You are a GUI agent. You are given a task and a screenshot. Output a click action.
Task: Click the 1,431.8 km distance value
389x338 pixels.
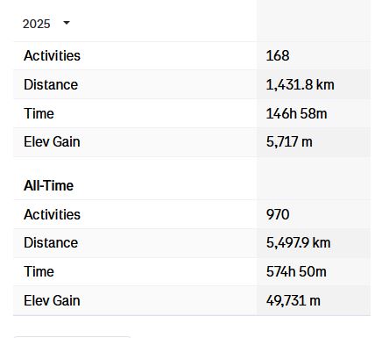point(300,84)
